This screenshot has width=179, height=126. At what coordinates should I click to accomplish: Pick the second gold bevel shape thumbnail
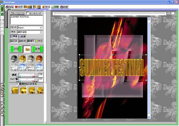[x=23, y=90]
